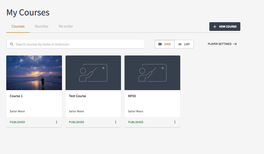264x154 pixels.
Task: Click the magnifying glass search icon
Action: [x=12, y=44]
